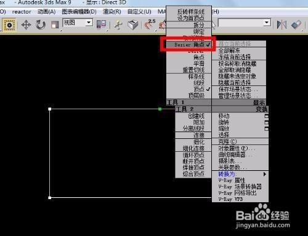This screenshot has width=308, height=236.
Task: Choose 选择 in transform quad
Action: coord(224,135)
